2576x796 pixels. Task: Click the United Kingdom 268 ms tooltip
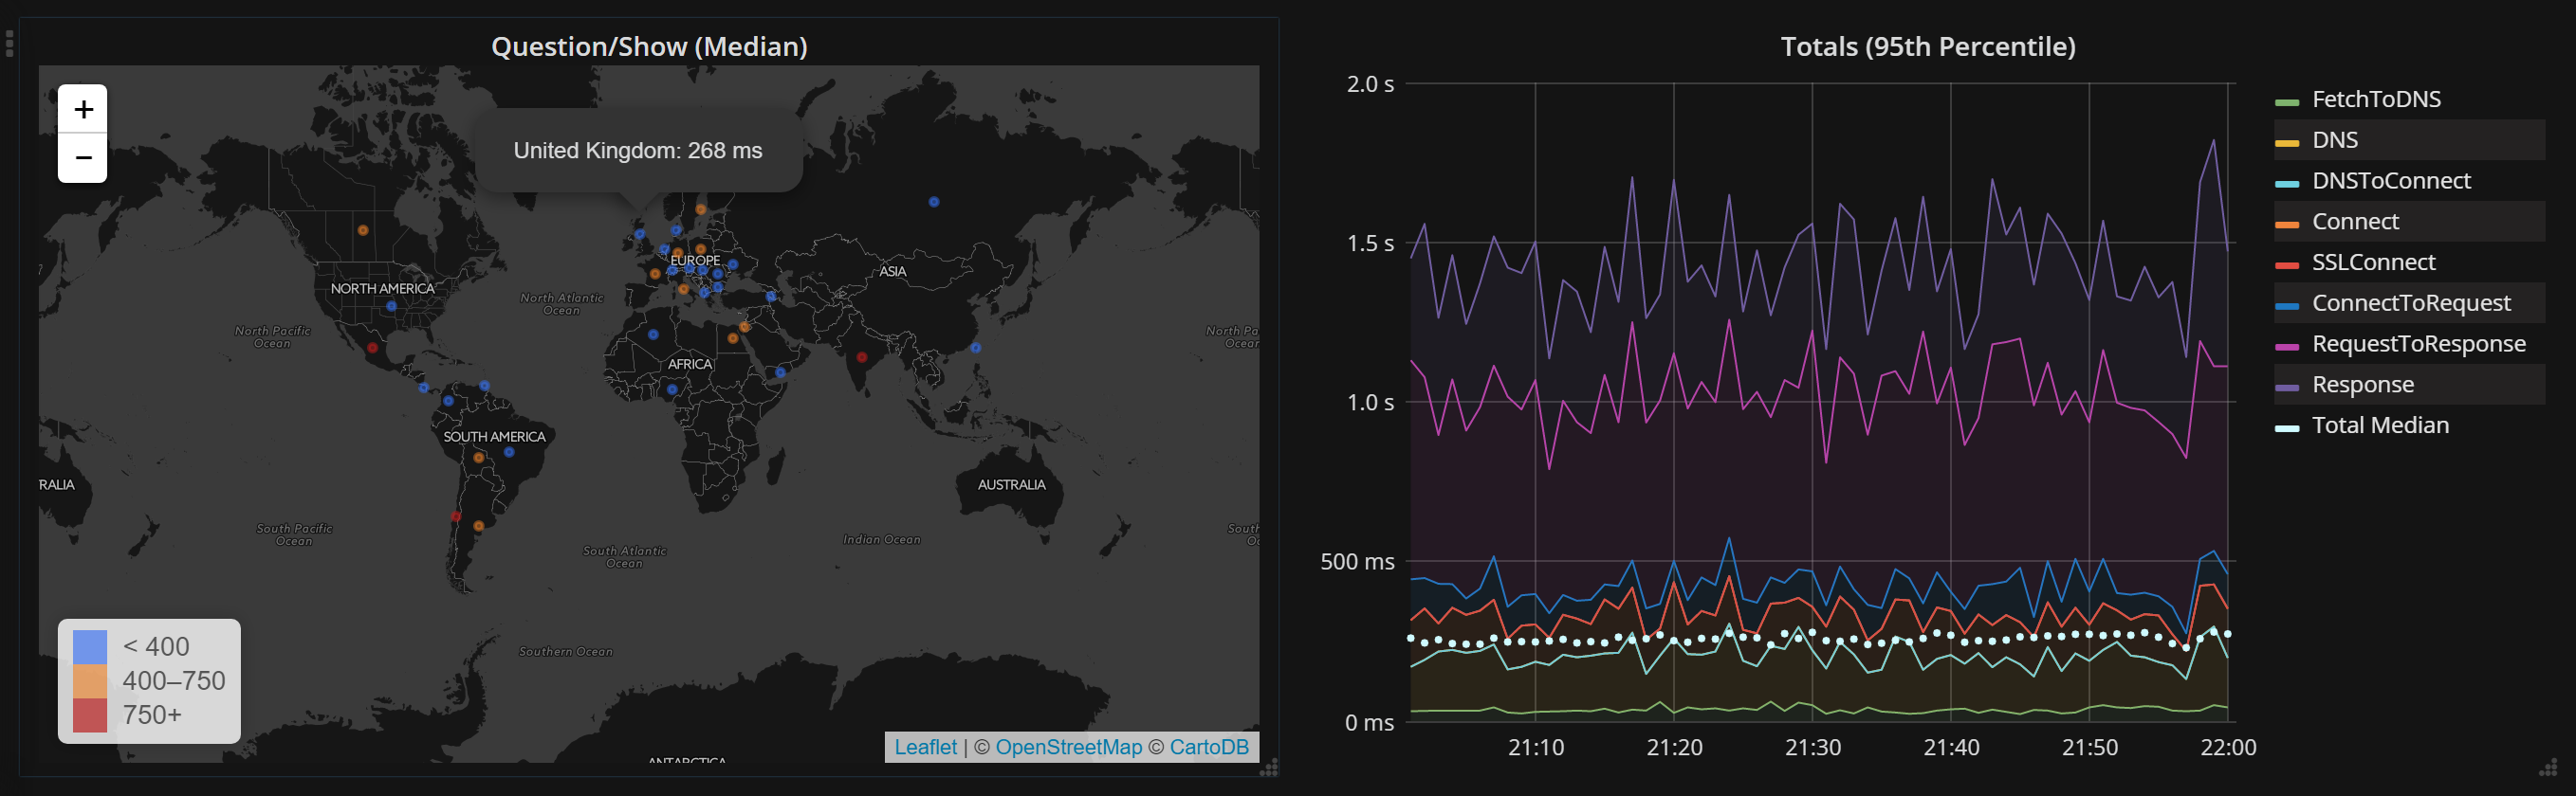(x=638, y=151)
